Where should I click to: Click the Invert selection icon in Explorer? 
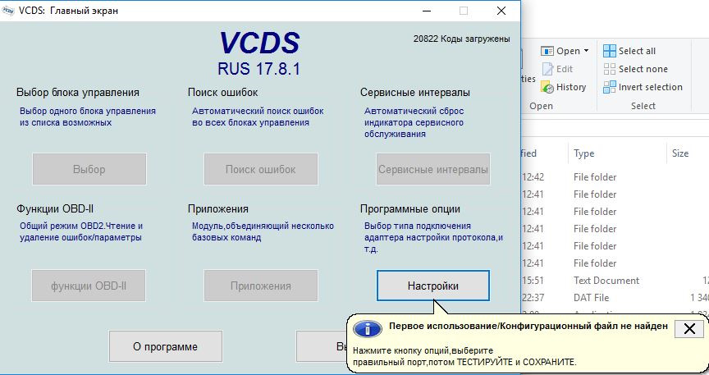point(609,87)
